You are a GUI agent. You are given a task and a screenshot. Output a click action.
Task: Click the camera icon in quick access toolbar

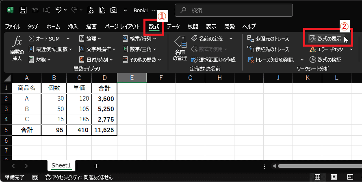tap(114, 10)
